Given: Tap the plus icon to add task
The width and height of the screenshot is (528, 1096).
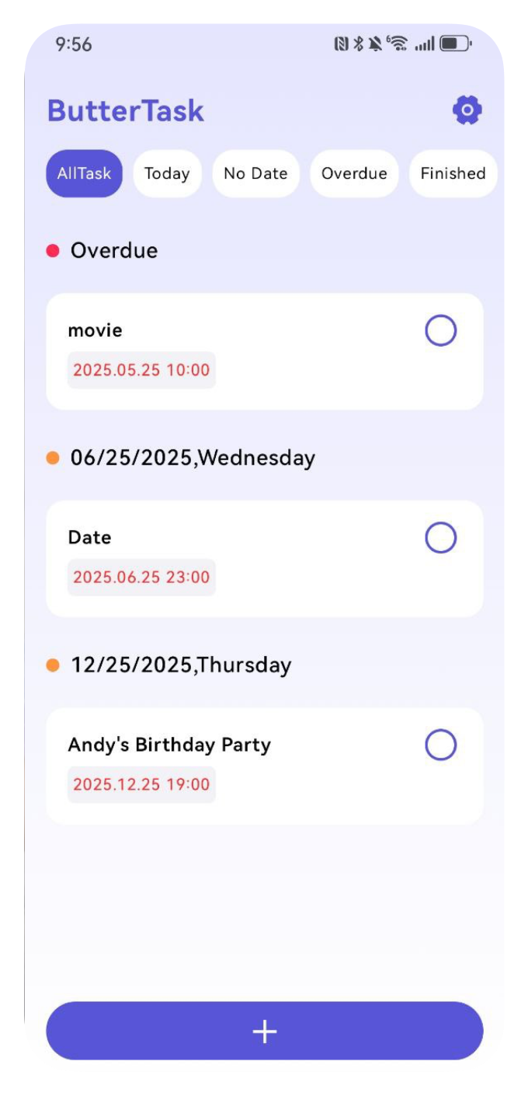Looking at the screenshot, I should (x=265, y=1031).
